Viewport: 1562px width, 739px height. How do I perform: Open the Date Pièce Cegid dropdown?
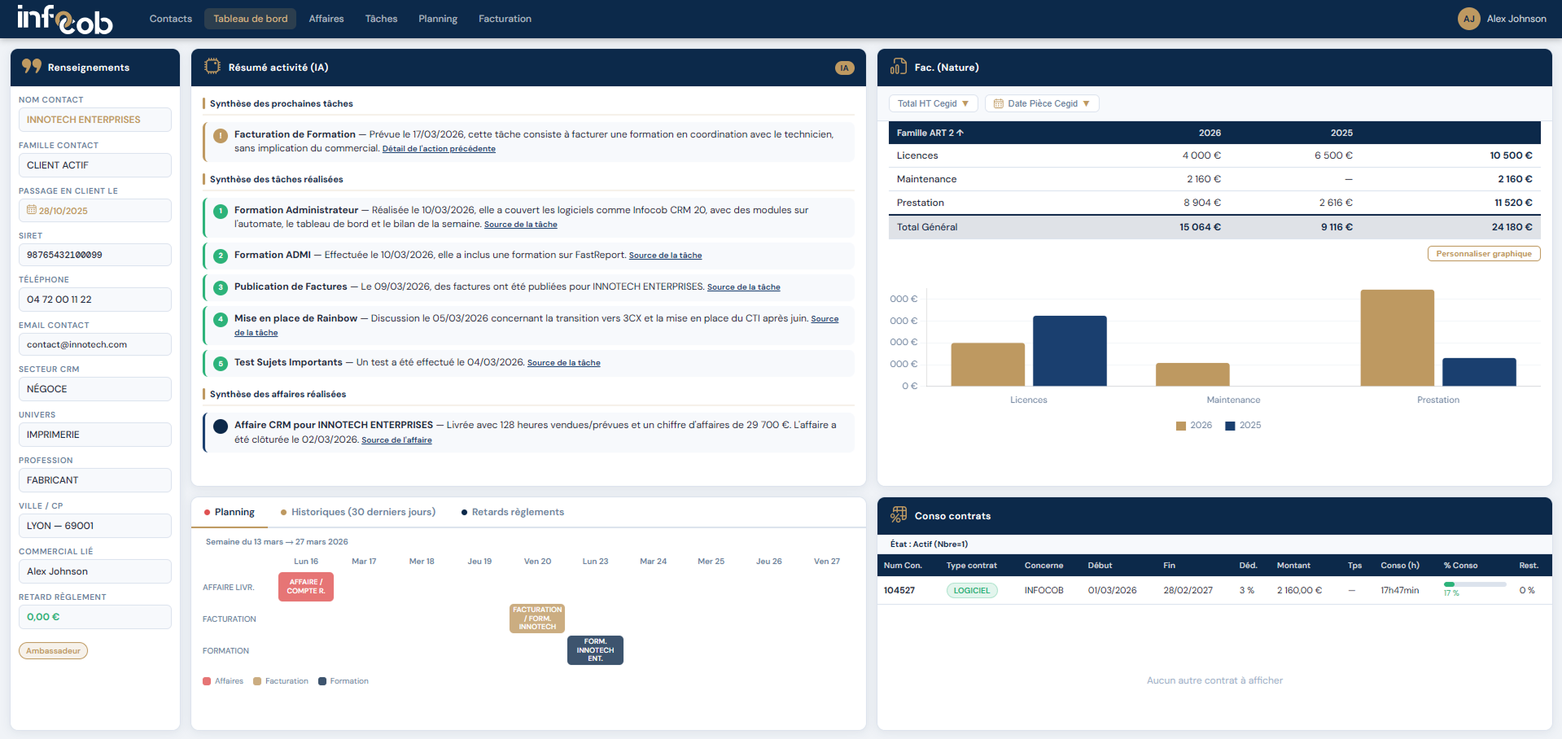pyautogui.click(x=1042, y=103)
